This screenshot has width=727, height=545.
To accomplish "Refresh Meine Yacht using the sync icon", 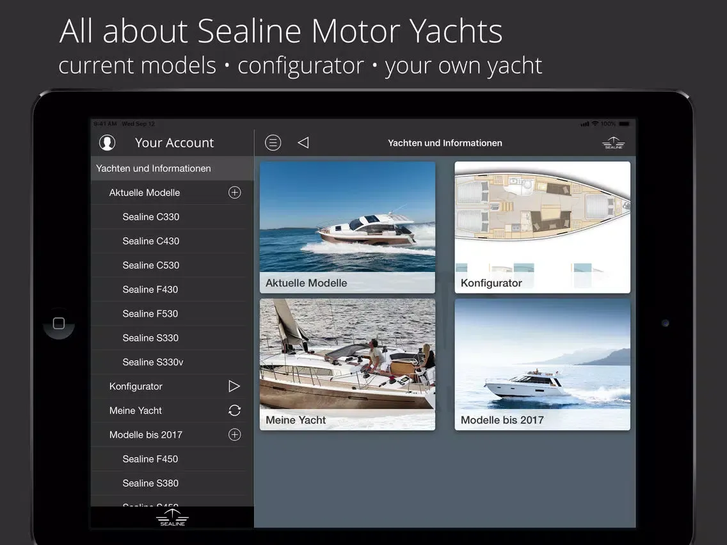I will click(235, 411).
